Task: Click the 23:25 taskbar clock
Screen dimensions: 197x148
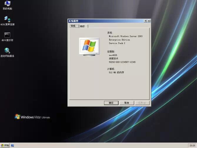Action: (x=192, y=145)
